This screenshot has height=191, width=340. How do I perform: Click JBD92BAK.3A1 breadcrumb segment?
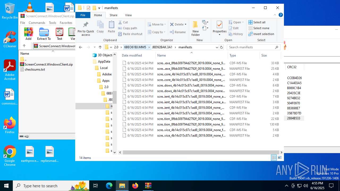click(x=162, y=47)
